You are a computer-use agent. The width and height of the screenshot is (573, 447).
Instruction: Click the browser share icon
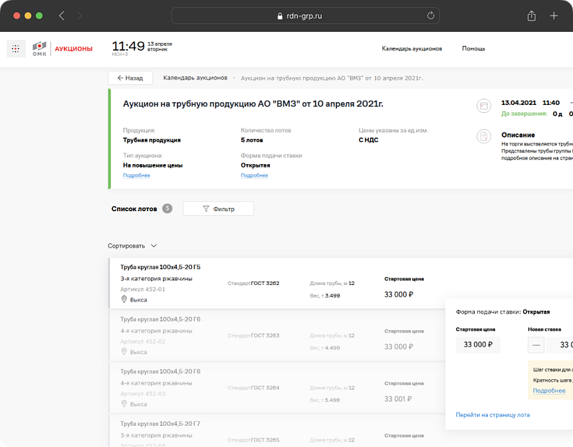tap(531, 16)
